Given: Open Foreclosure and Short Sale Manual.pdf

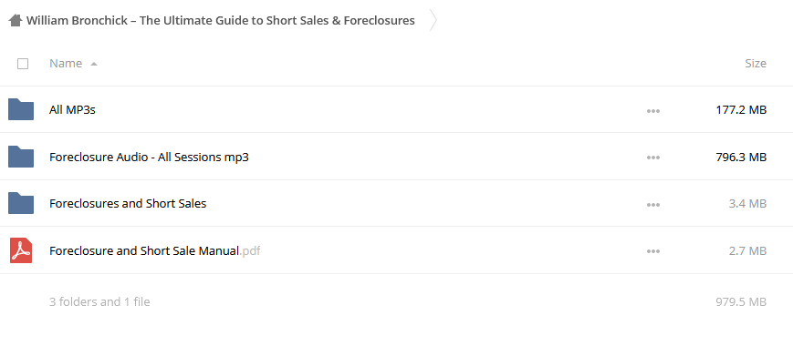Looking at the screenshot, I should 155,250.
